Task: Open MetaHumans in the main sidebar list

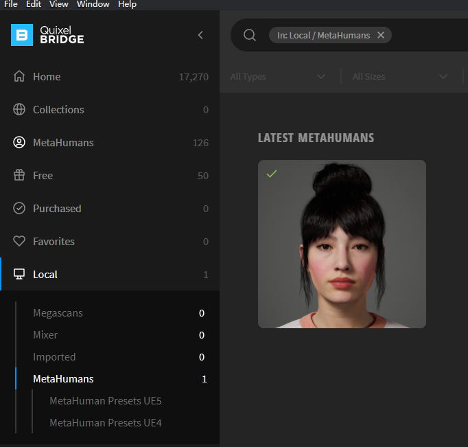Action: 110,142
